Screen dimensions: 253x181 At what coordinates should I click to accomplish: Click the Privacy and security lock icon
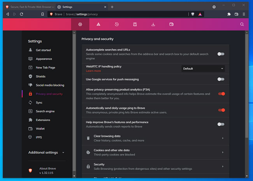(x=30, y=94)
